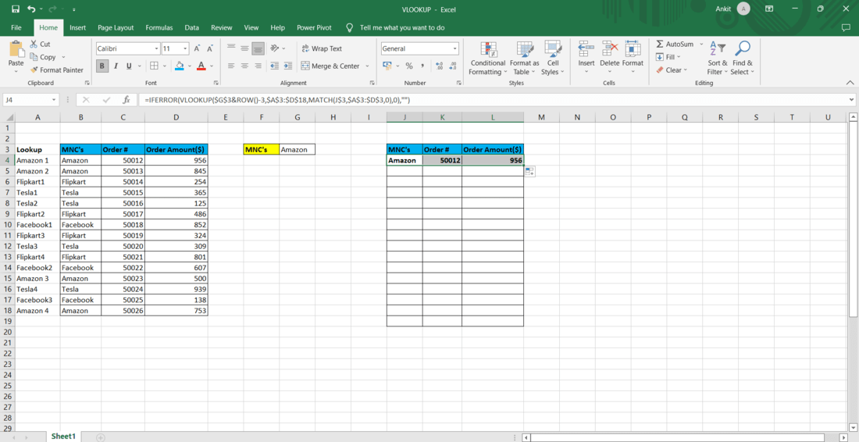Screen dimensions: 859x442
Task: Click the Save icon in Quick Access Toolbar
Action: click(16, 9)
